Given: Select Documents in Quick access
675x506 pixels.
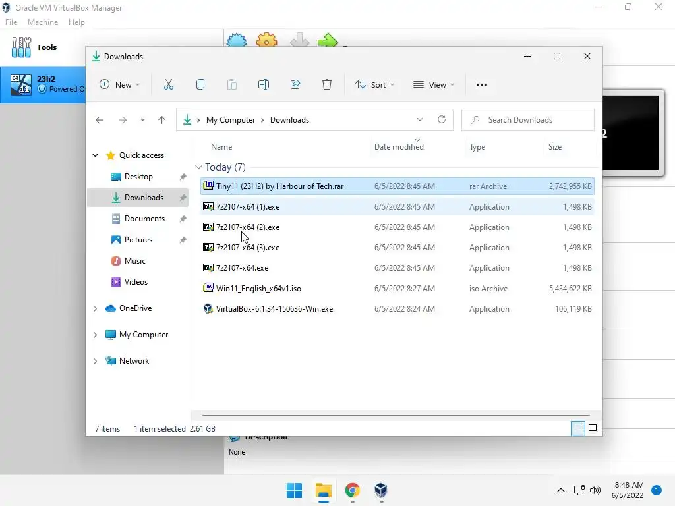Looking at the screenshot, I should coord(138,219).
